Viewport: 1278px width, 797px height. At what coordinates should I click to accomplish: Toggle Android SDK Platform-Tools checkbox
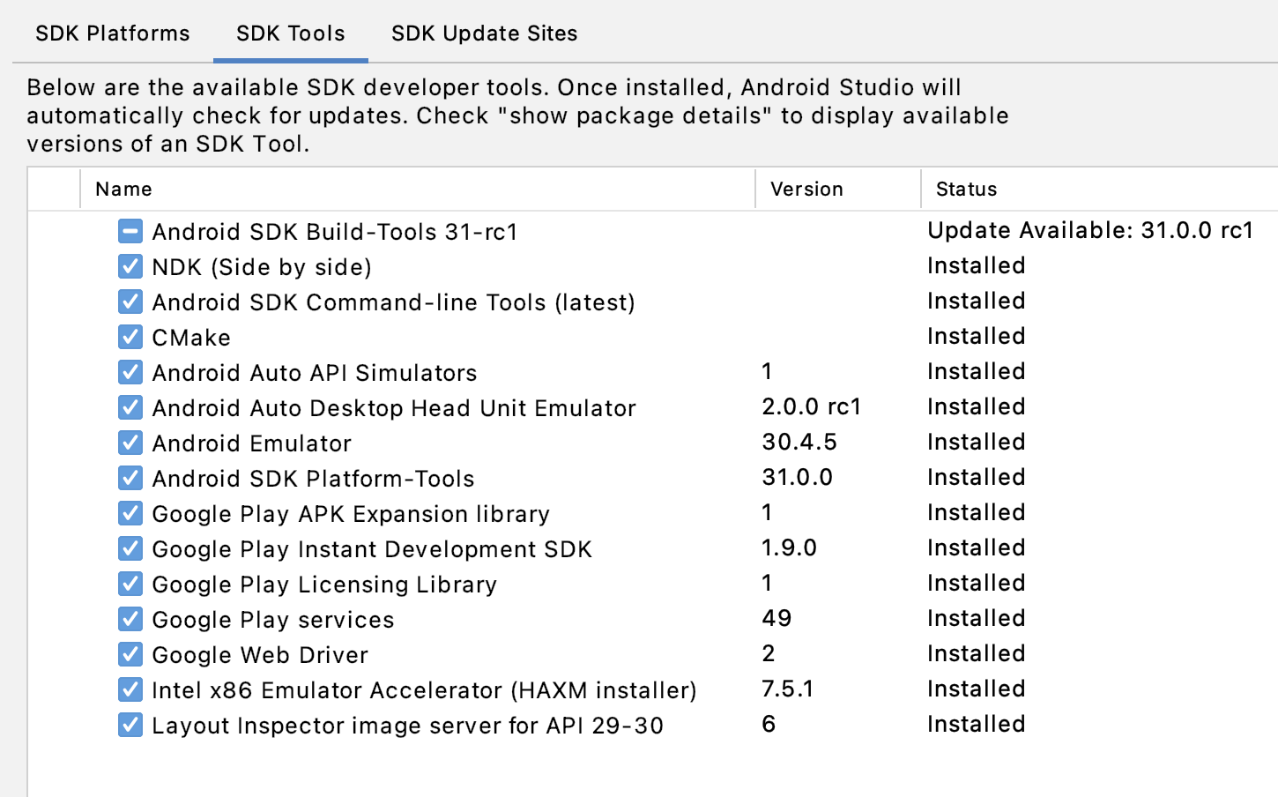pyautogui.click(x=130, y=478)
